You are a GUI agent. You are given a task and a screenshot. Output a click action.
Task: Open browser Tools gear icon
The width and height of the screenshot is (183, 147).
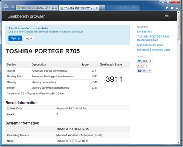[x=177, y=8]
